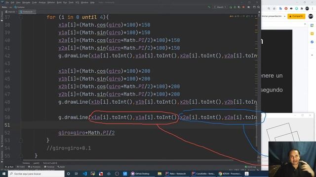This screenshot has width=316, height=177.
Task: Open the Build menu in IntelliJ
Action: [x=59, y=2]
